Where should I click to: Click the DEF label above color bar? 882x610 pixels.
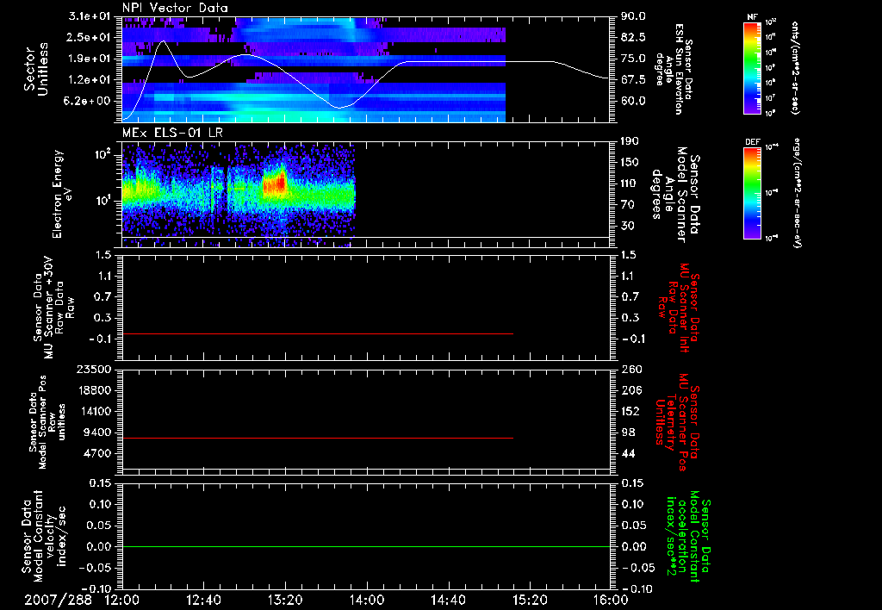[753, 142]
